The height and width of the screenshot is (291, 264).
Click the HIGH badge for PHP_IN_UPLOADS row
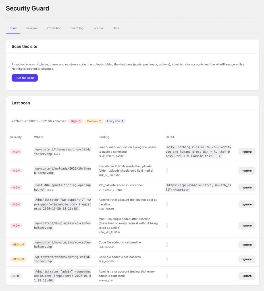16,171
